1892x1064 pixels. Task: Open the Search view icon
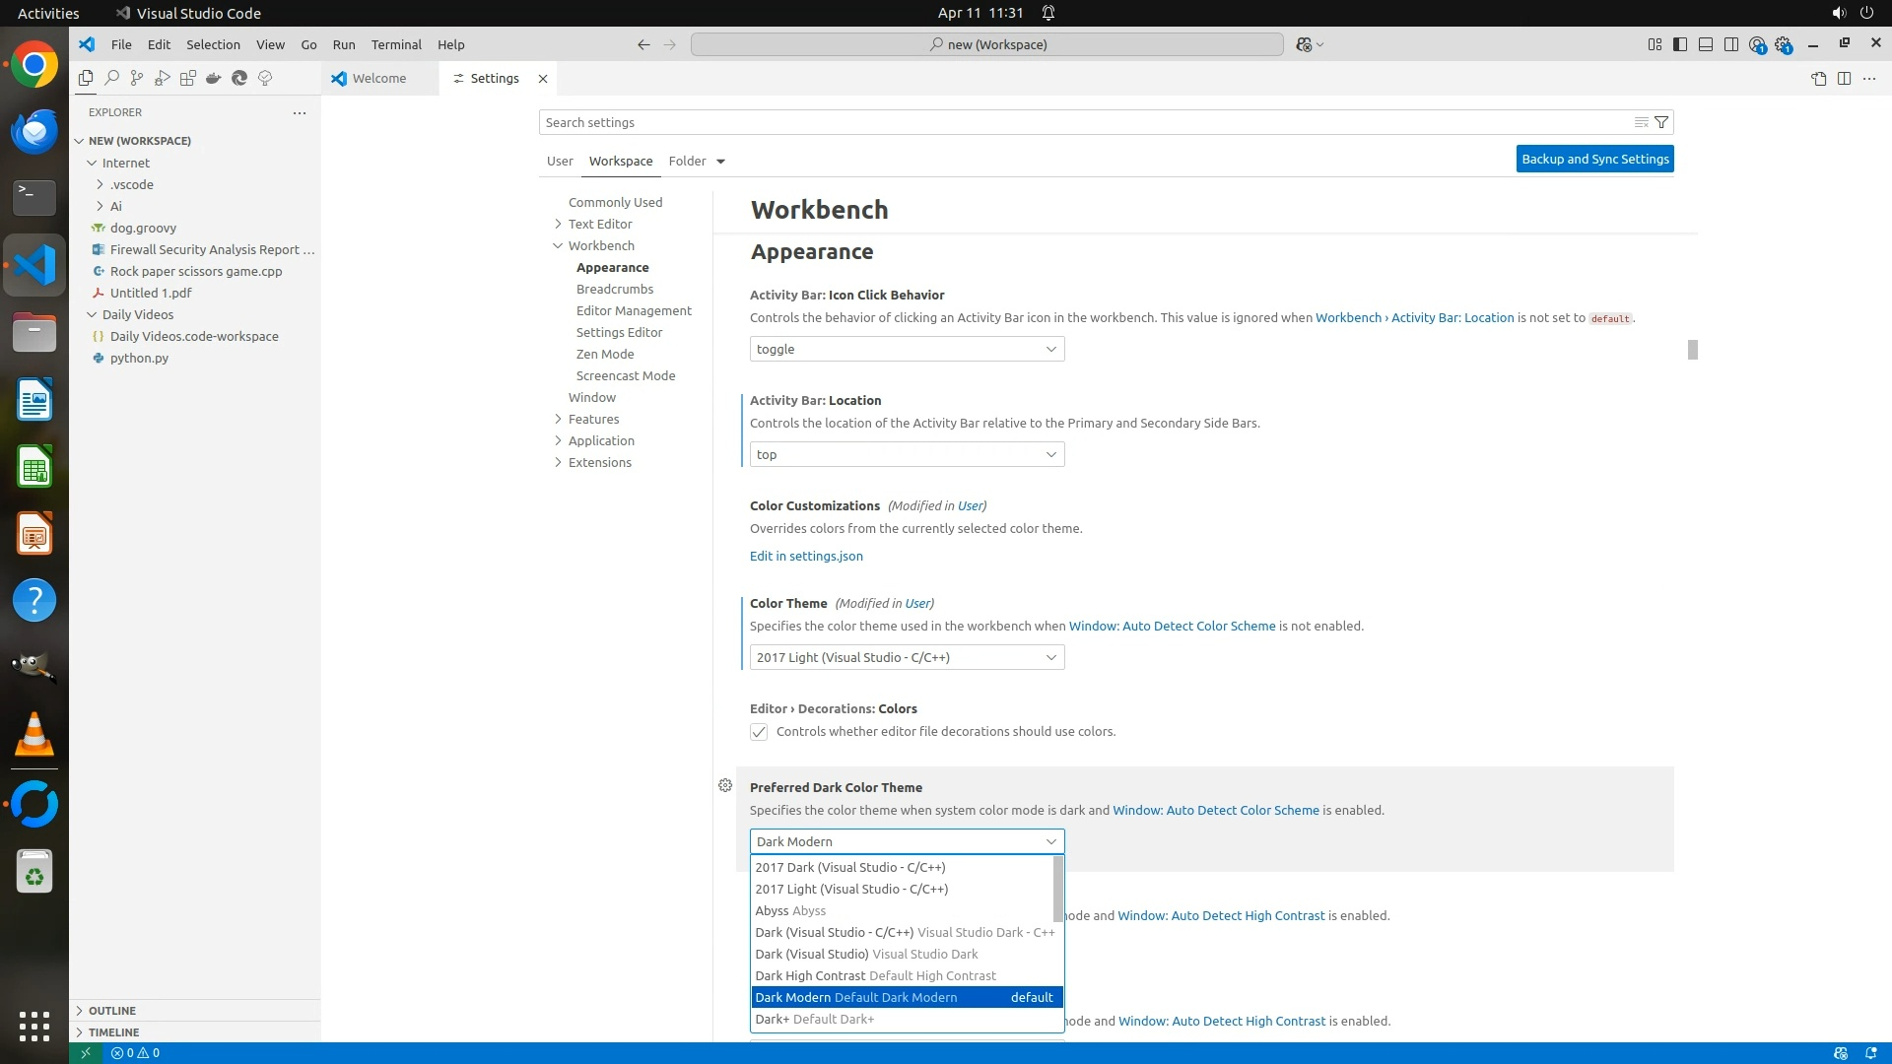(111, 78)
